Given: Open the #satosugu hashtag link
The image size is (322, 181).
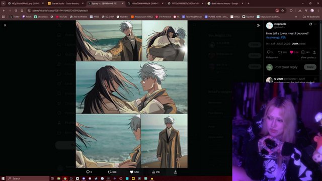Looking at the screenshot, I should (x=273, y=37).
